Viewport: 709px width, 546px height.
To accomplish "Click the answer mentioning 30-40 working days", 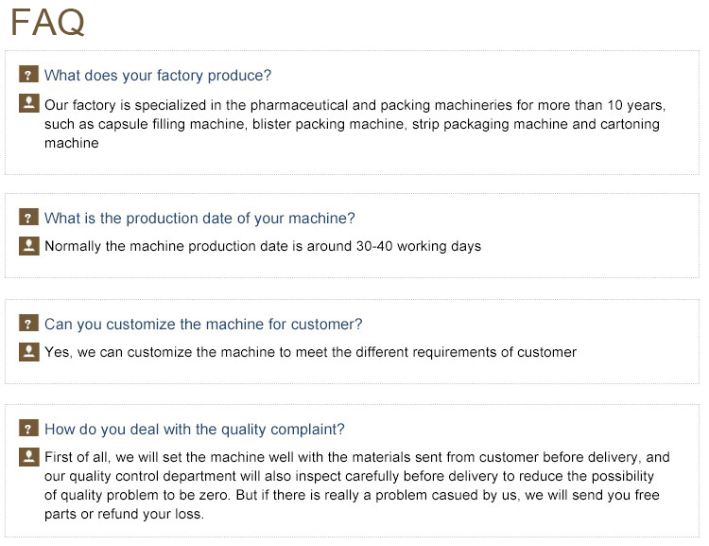I will pos(263,247).
